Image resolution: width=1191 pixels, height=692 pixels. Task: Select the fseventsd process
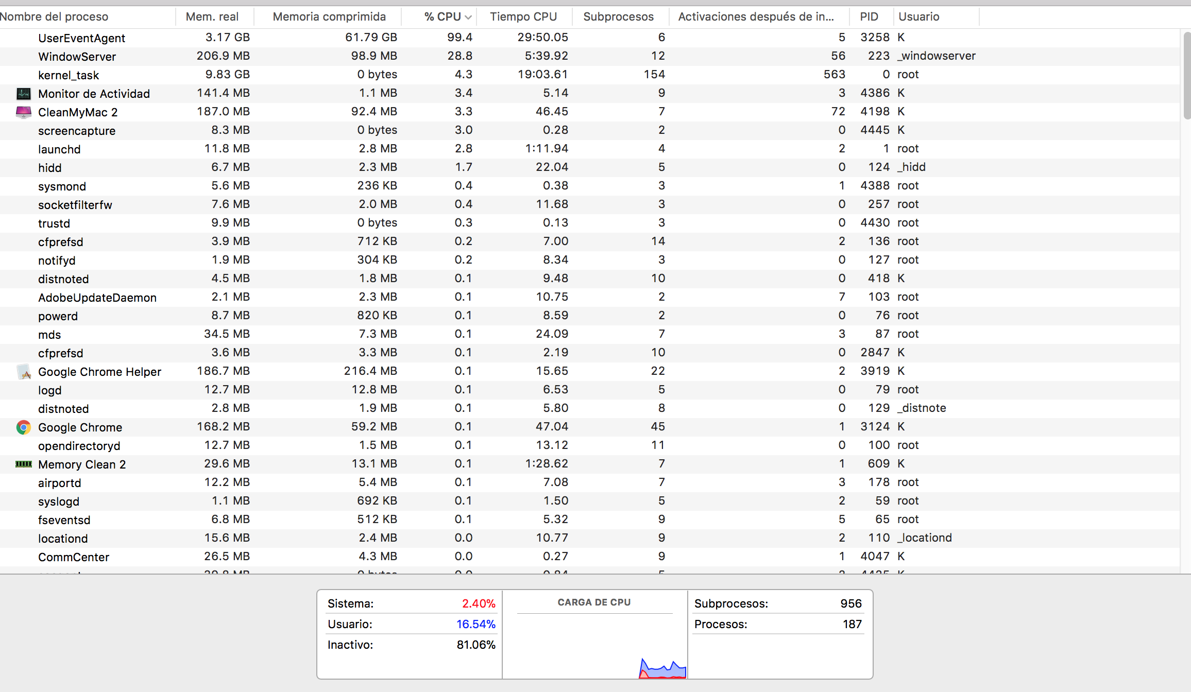tap(590, 520)
